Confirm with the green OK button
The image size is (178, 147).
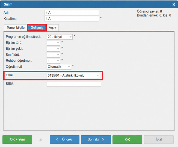(x=127, y=139)
